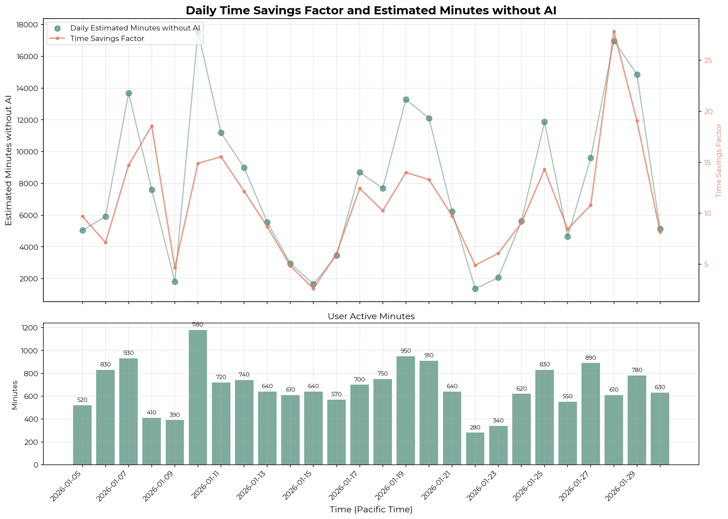
Task: Click the peak data point near 18000 minutes
Action: pos(199,32)
